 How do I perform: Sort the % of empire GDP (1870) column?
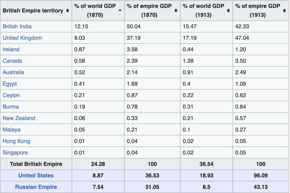pos(176,11)
